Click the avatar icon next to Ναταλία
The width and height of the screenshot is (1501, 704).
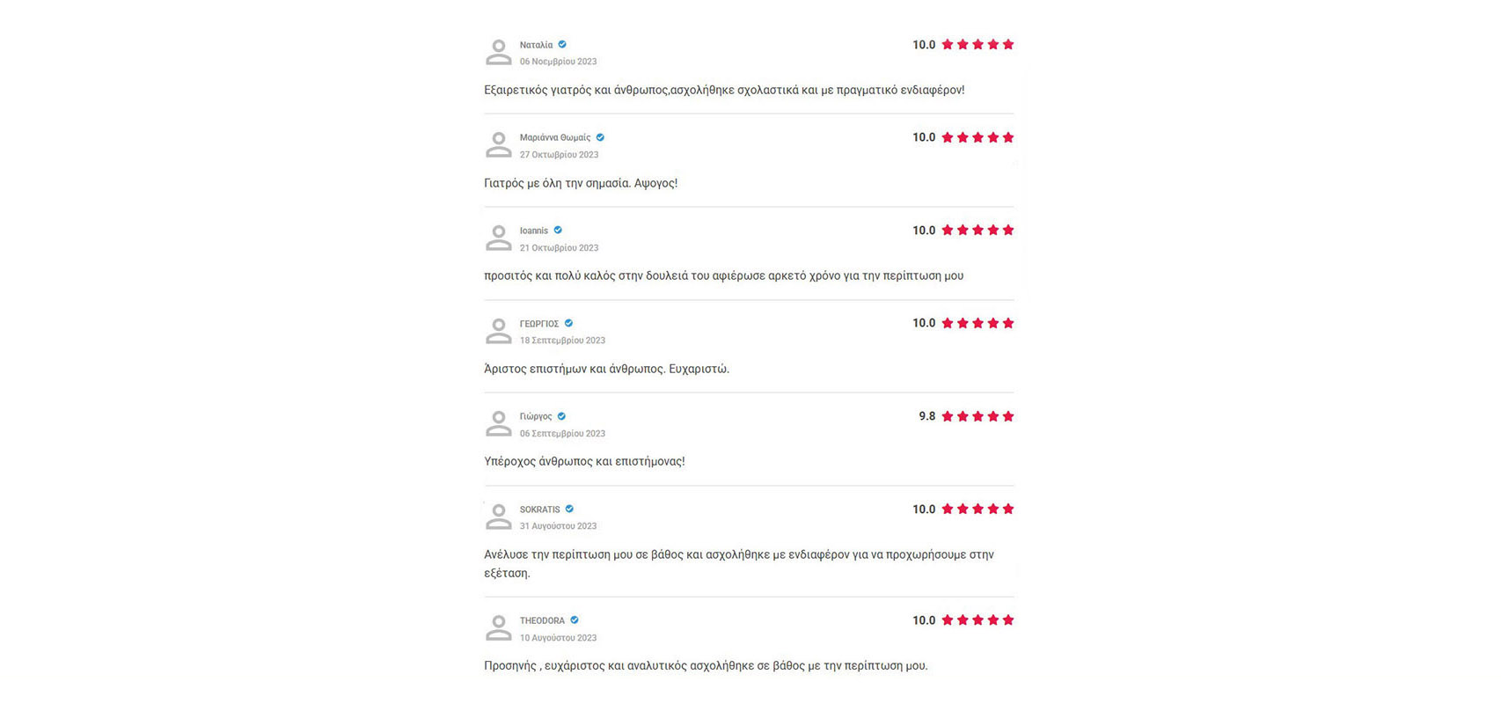[499, 52]
